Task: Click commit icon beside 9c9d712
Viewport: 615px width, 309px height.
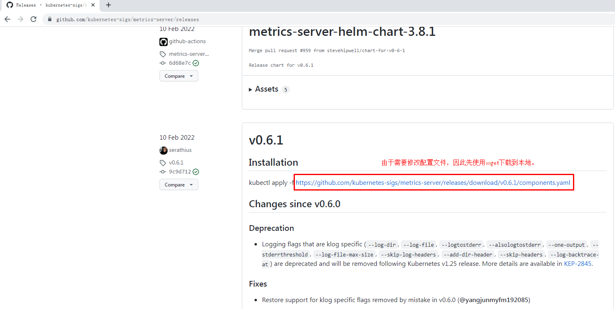Action: (x=163, y=172)
